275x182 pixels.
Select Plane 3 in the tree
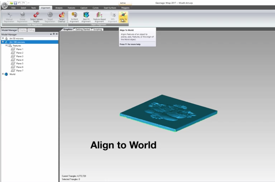coord(20,56)
